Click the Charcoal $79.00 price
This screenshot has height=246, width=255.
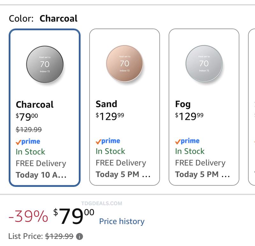pyautogui.click(x=27, y=117)
